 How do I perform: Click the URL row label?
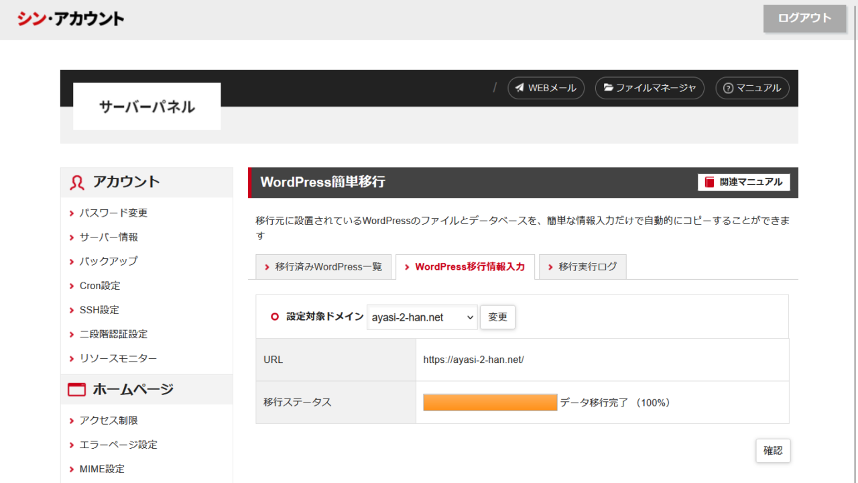tap(273, 360)
